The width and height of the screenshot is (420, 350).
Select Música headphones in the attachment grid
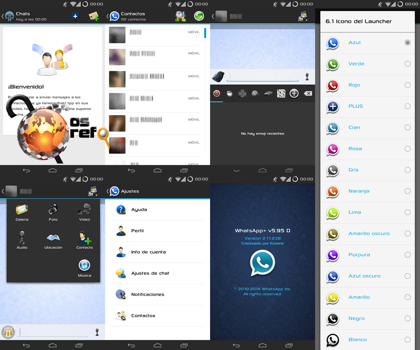84,268
